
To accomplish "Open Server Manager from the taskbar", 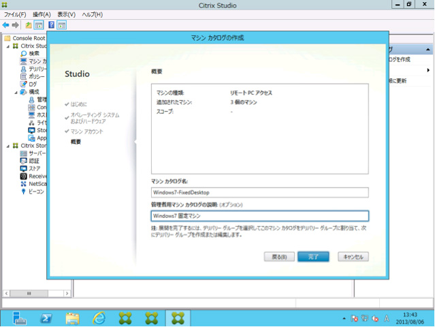I will tap(20, 318).
